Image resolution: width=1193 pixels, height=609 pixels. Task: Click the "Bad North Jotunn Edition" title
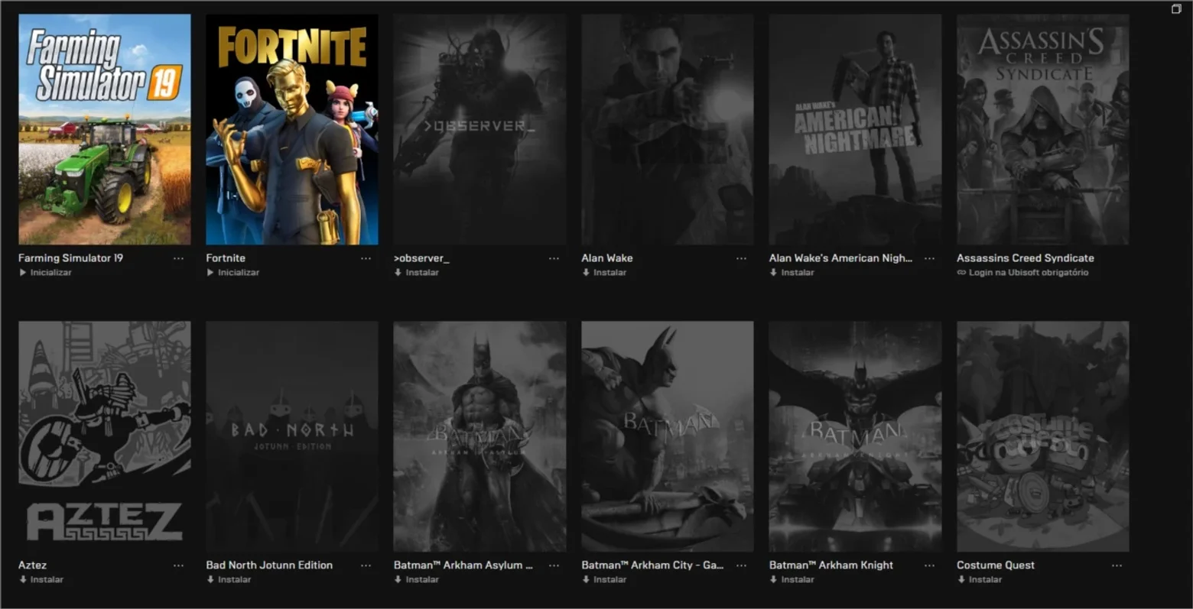tap(269, 565)
